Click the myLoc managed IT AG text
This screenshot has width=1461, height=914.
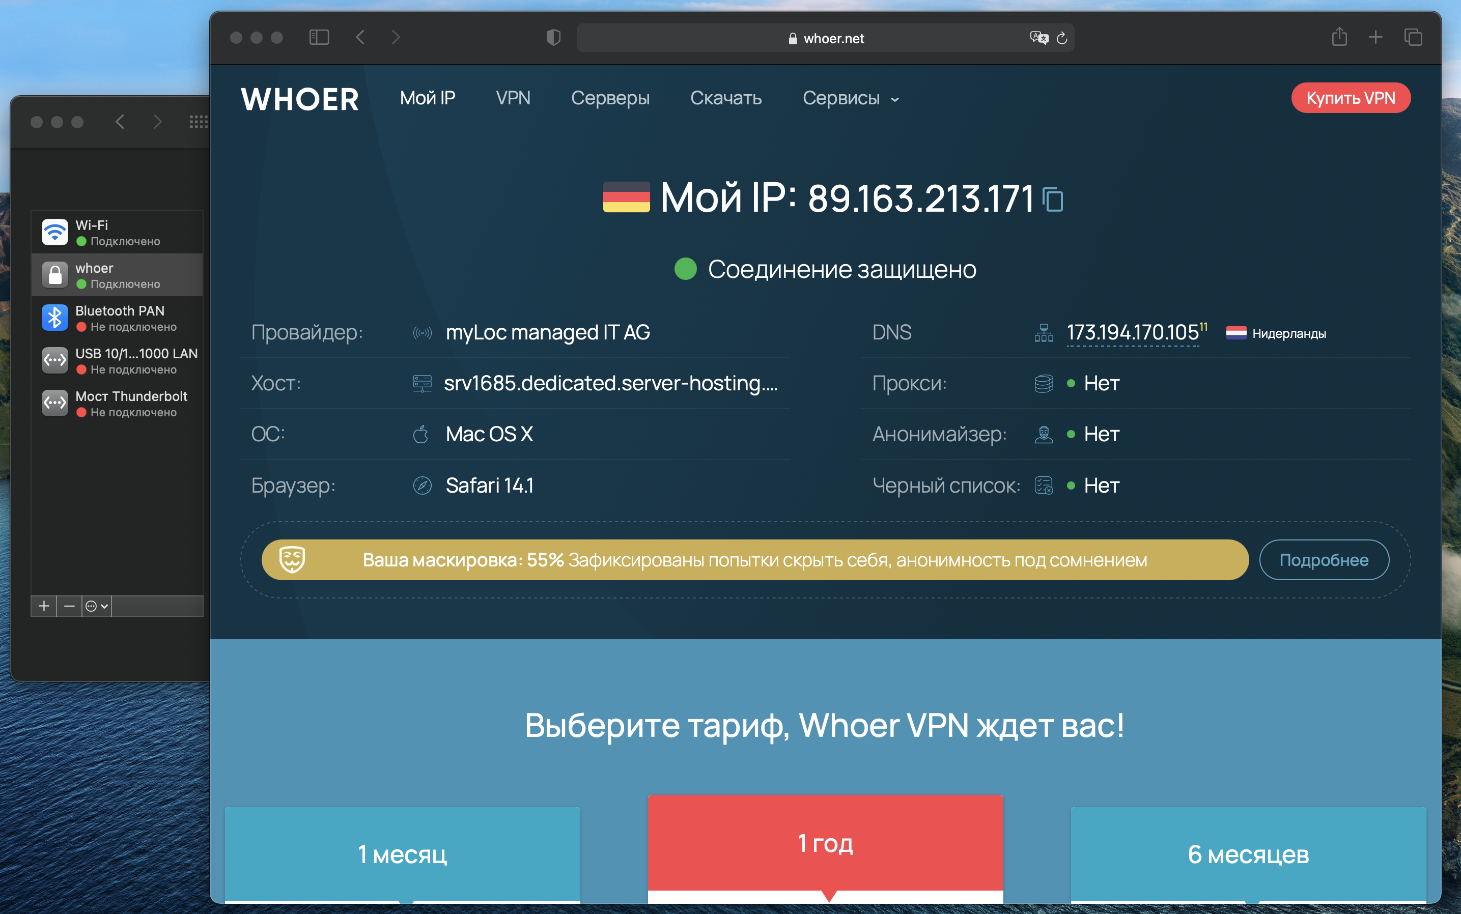(x=548, y=332)
